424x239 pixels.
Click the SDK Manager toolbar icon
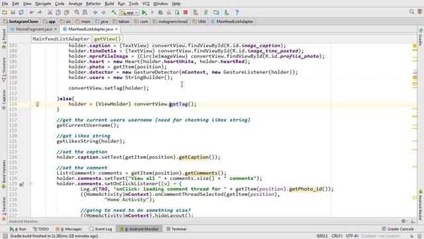227,13
